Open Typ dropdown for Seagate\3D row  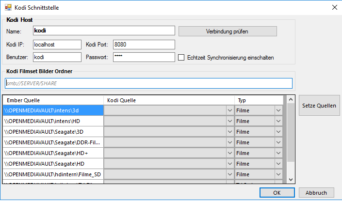(278, 132)
